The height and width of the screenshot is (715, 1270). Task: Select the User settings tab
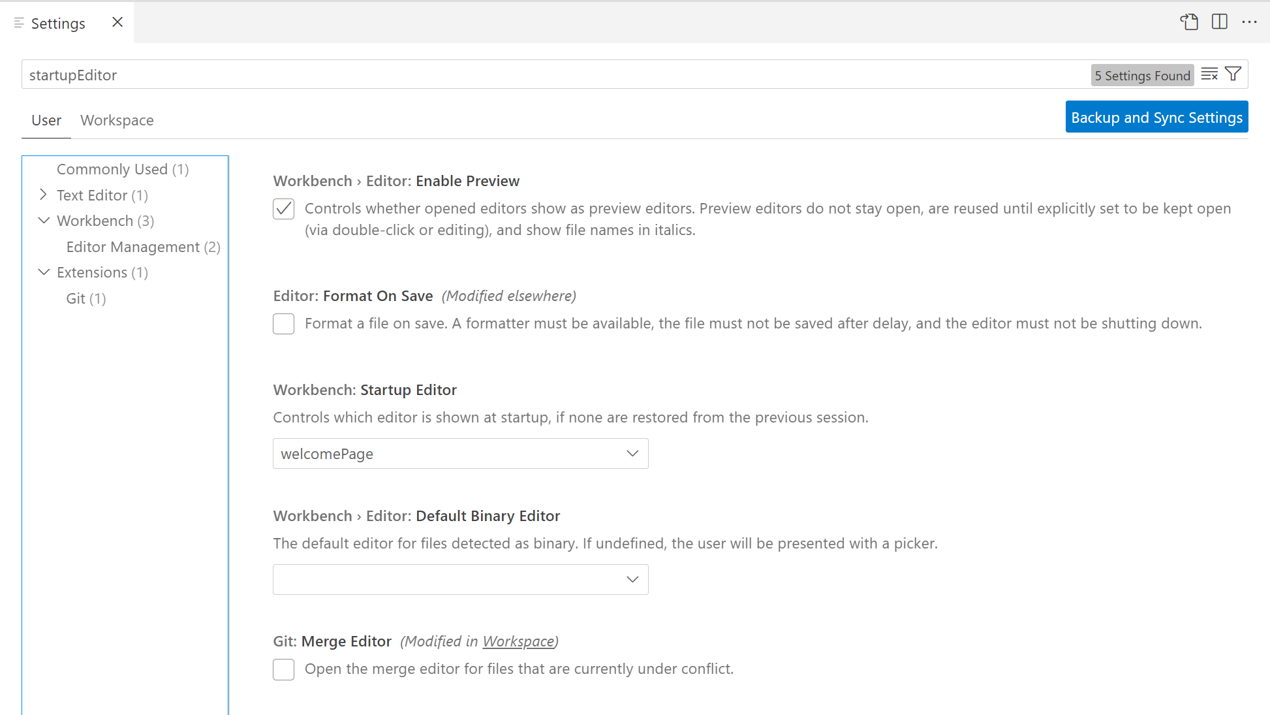pos(46,120)
